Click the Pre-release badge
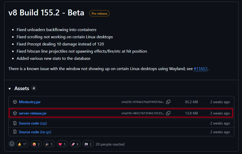The height and width of the screenshot is (154, 242). (x=99, y=13)
